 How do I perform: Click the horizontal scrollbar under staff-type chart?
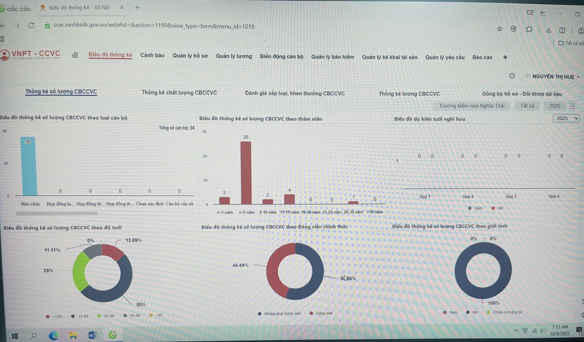click(x=57, y=213)
